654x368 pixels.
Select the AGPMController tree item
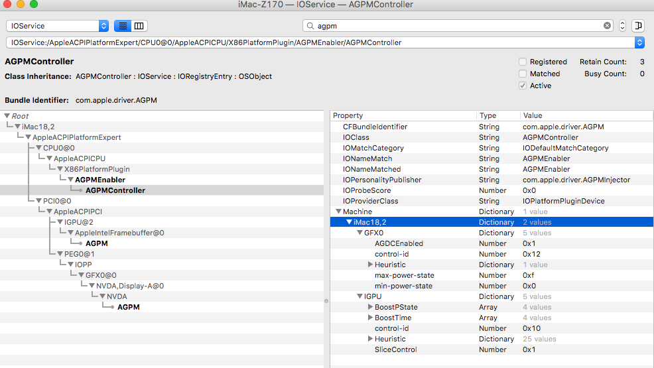[115, 190]
